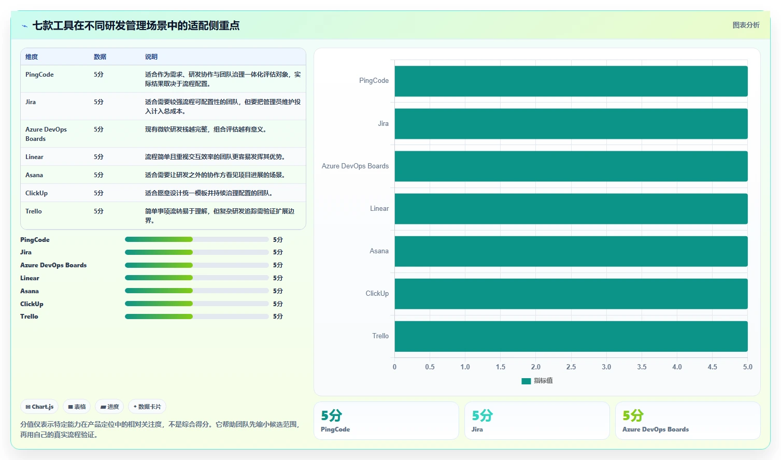The height and width of the screenshot is (460, 781).
Task: Select the 表格 tag chip
Action: click(x=77, y=407)
